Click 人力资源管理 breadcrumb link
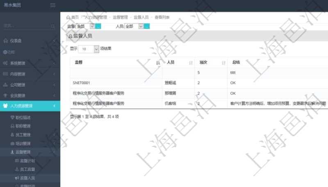This screenshot has height=187, width=328. [96, 17]
